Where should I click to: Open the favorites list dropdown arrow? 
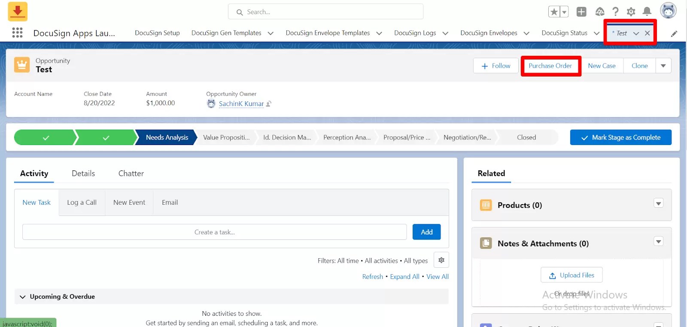point(564,12)
